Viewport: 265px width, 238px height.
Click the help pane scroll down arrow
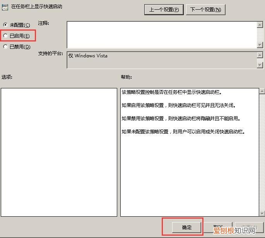[262, 214]
